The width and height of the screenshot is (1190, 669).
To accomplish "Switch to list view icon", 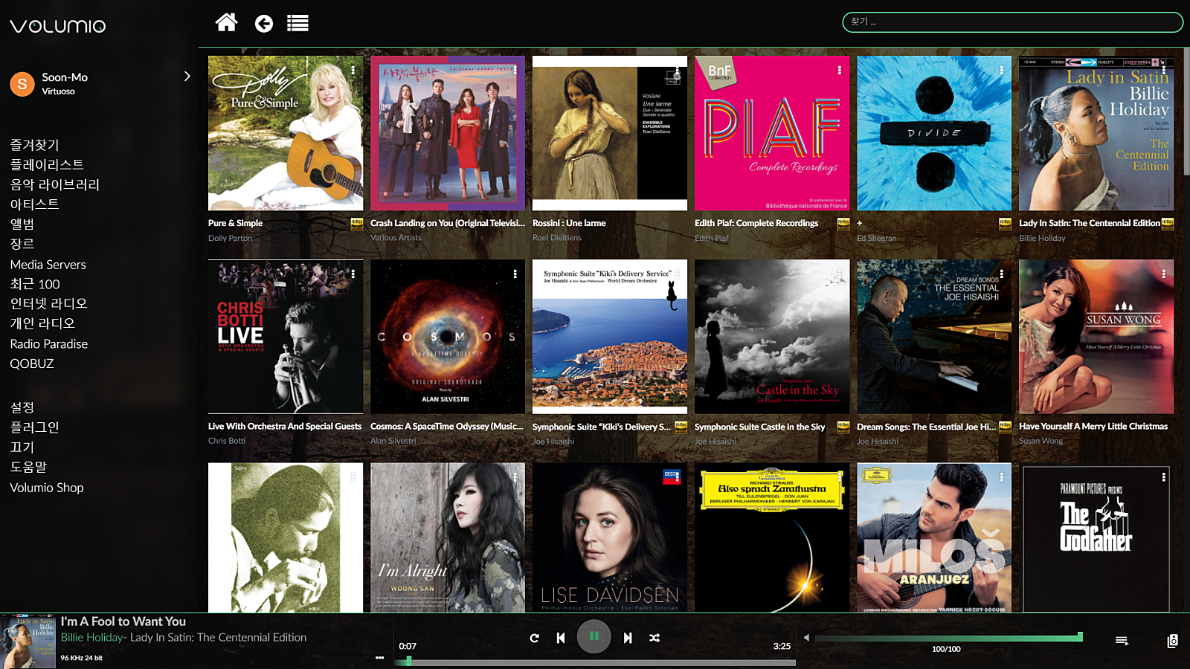I will [x=297, y=24].
